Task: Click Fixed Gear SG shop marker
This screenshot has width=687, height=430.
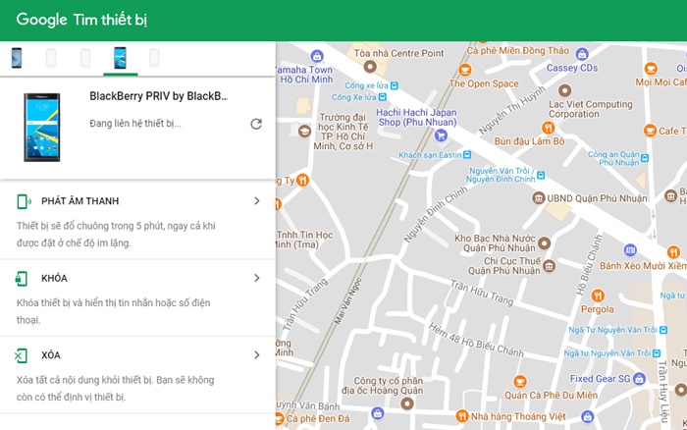Action: pyautogui.click(x=639, y=379)
